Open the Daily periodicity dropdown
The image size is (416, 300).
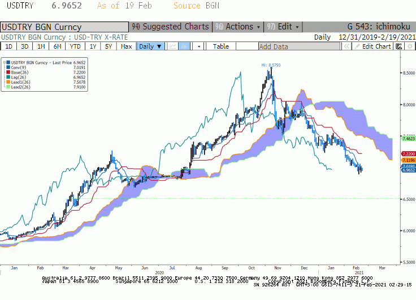(x=150, y=46)
